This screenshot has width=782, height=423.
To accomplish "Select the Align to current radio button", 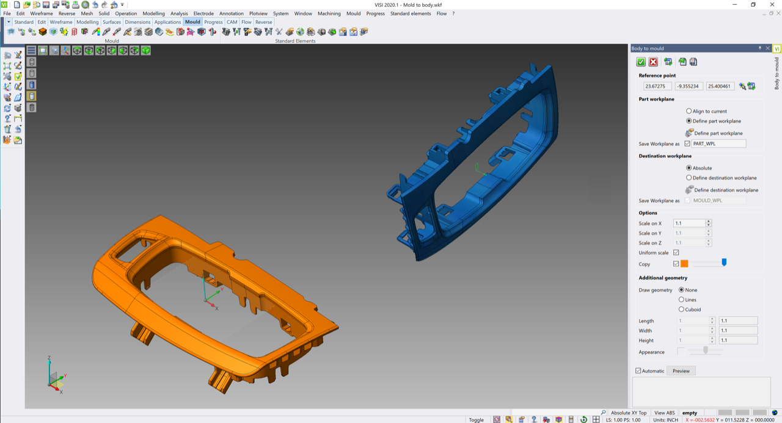I will (689, 111).
